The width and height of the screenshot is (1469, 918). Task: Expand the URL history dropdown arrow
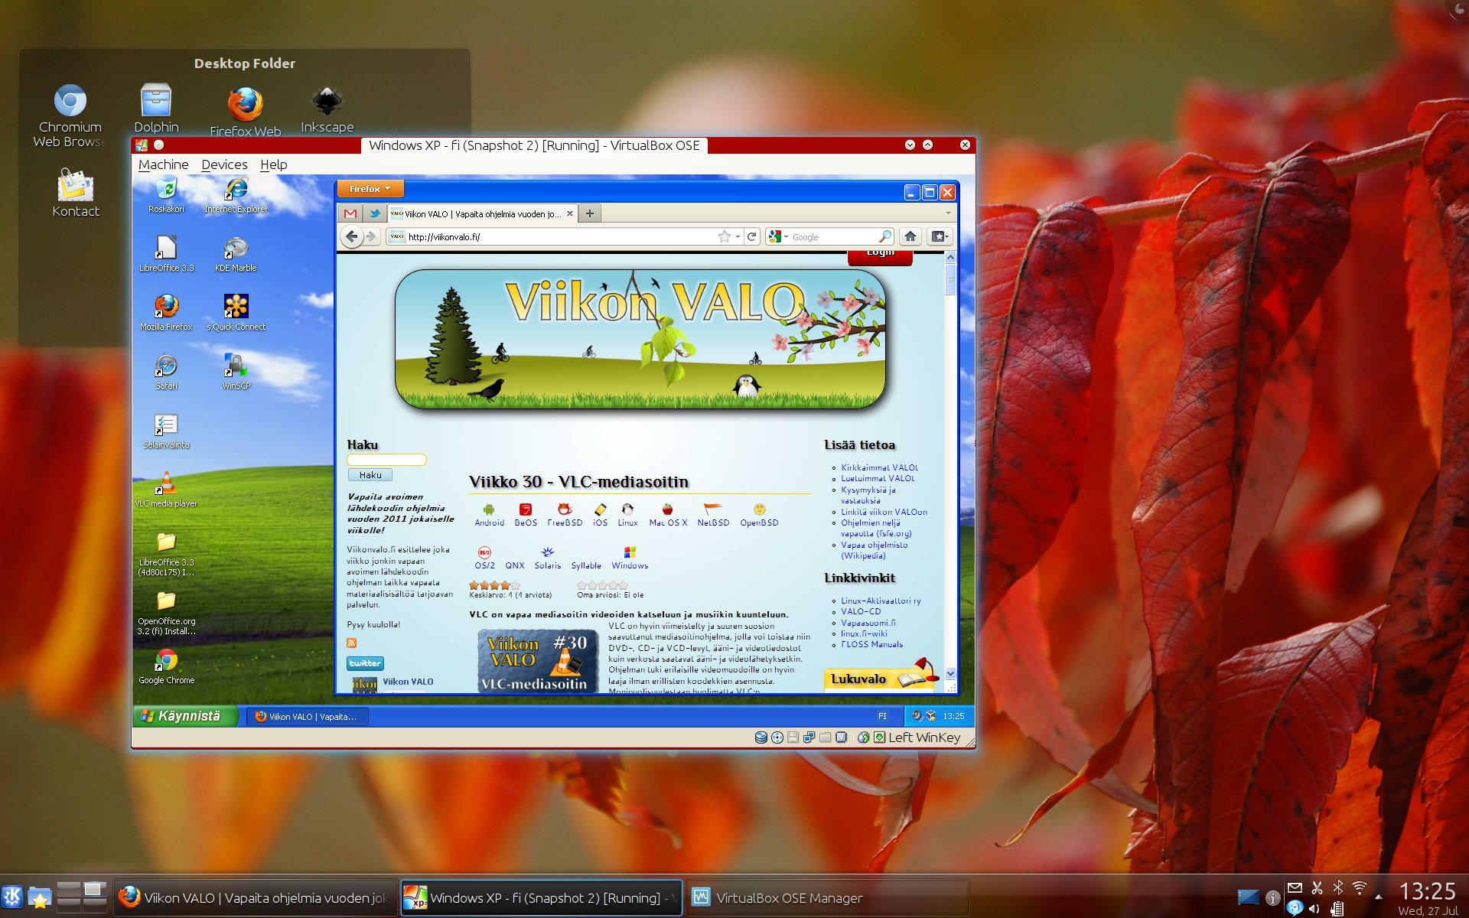tap(738, 236)
